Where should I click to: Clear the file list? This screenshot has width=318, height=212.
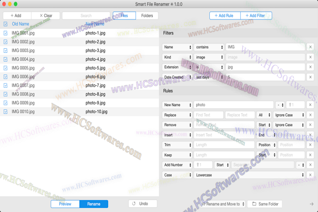click(45, 15)
